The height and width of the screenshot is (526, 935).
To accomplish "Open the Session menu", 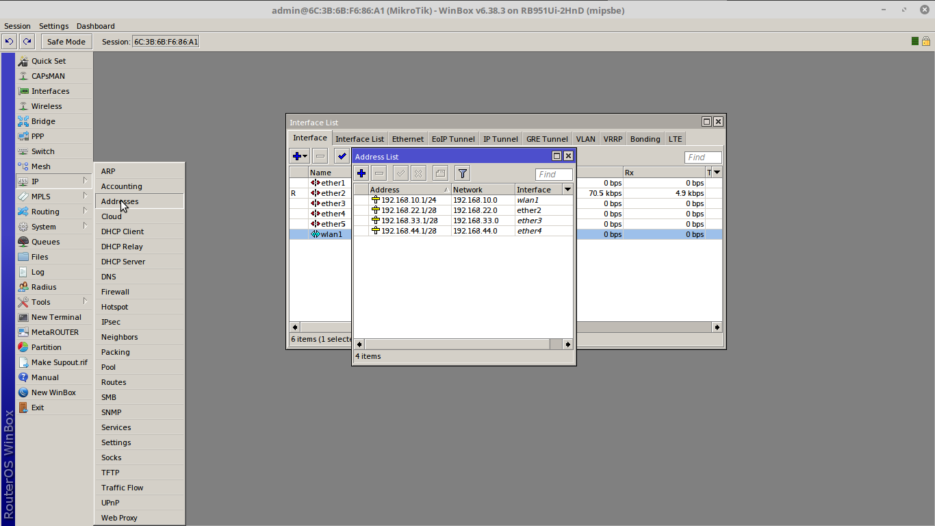I will point(17,26).
